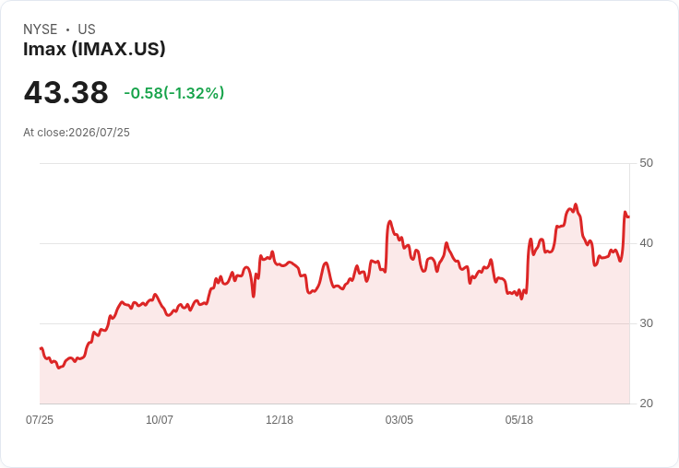The width and height of the screenshot is (679, 468).
Task: Click the -0.58(-1.32%) change figure
Action: (174, 93)
